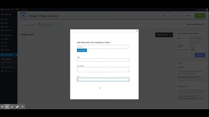This screenshot has height=117, width=209.
Task: Click the blue Save button
Action: click(200, 55)
